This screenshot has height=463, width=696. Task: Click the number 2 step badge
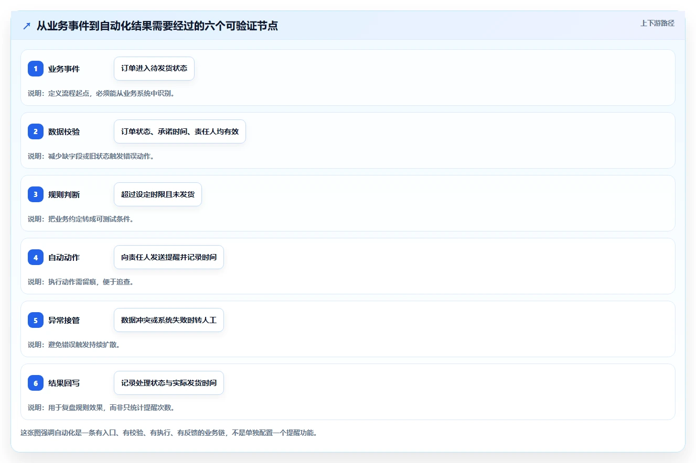click(36, 131)
